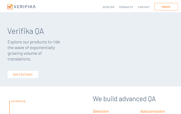Click the growing volume of text line
Screen dimensions: 181x114
tap(25, 53)
